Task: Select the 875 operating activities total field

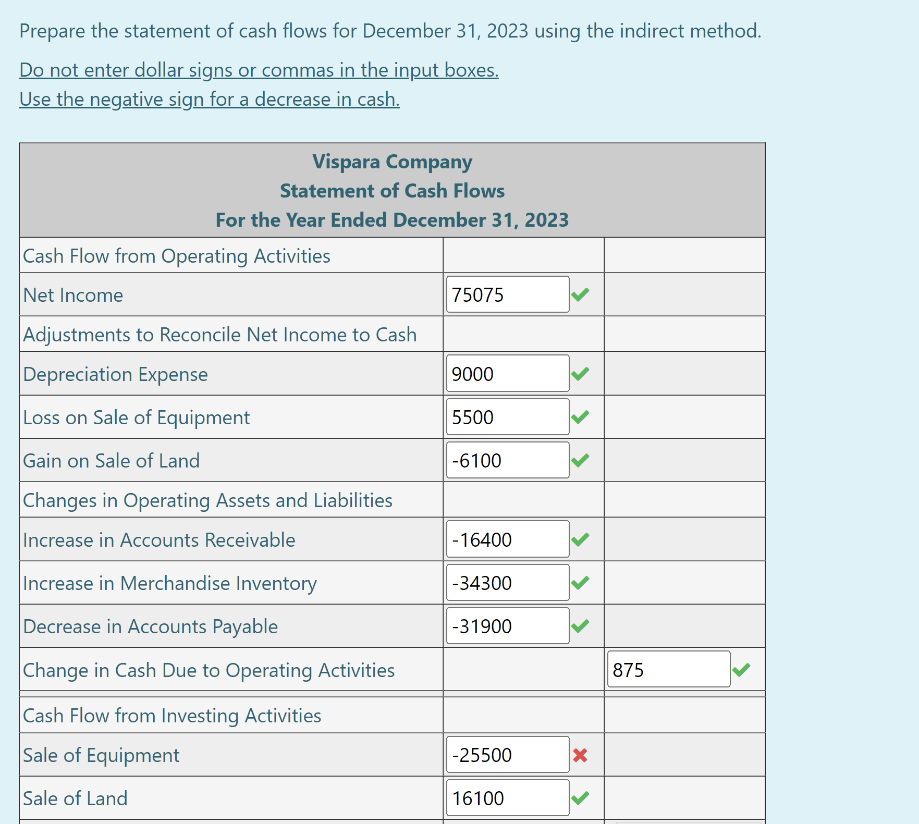Action: [668, 669]
